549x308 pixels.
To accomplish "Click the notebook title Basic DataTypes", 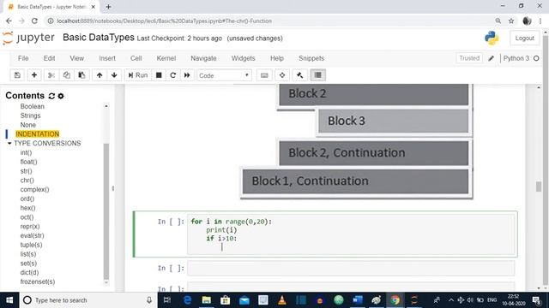I will pos(99,38).
